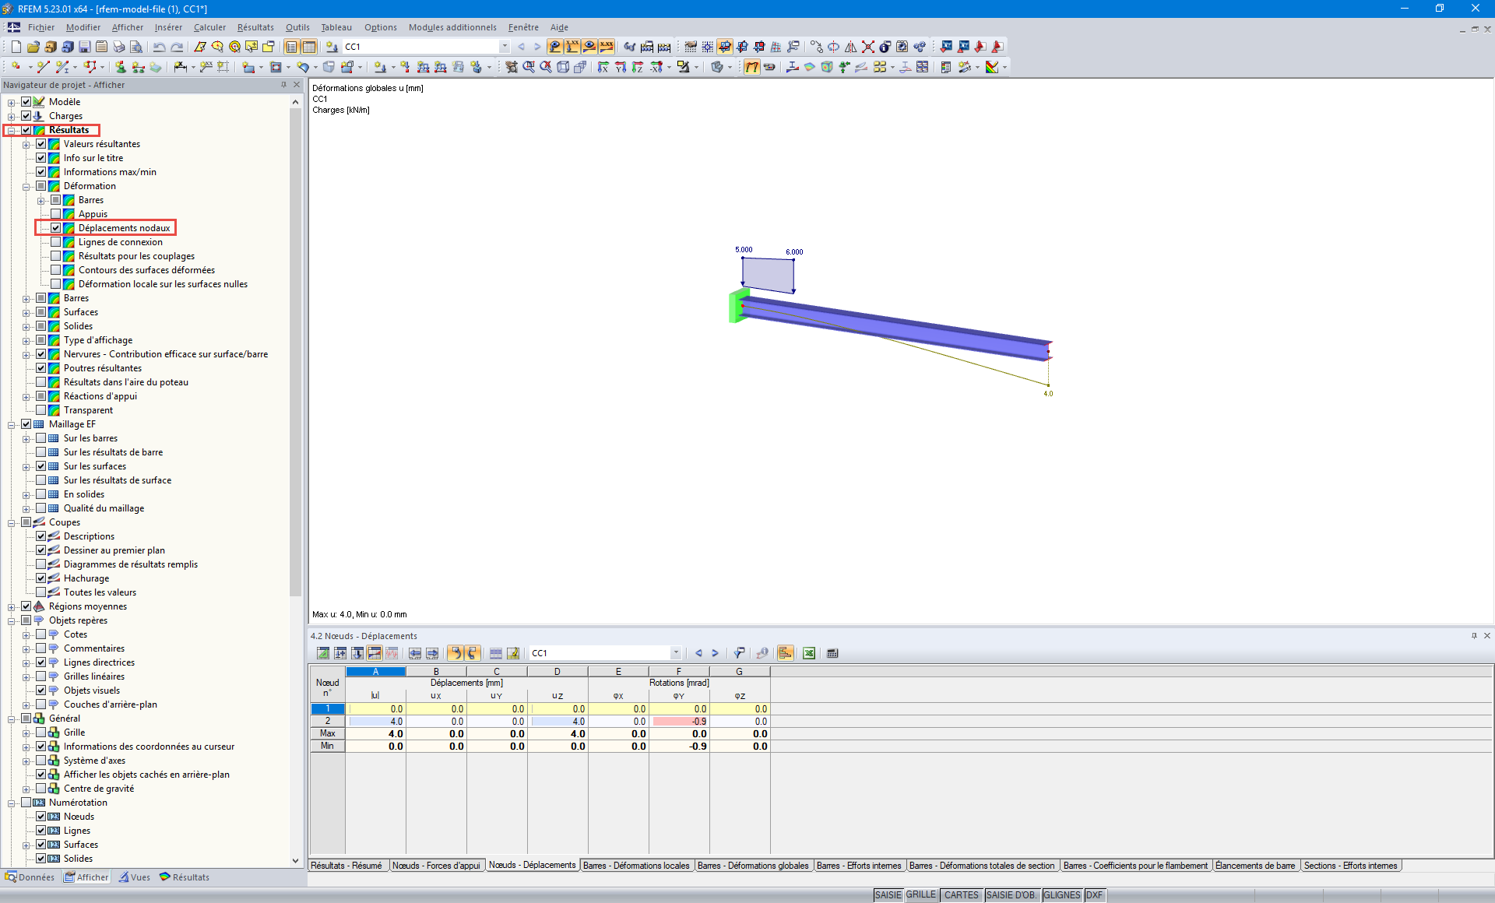
Task: Open the CC1 load case dropdown in main toolbar
Action: coord(505,47)
